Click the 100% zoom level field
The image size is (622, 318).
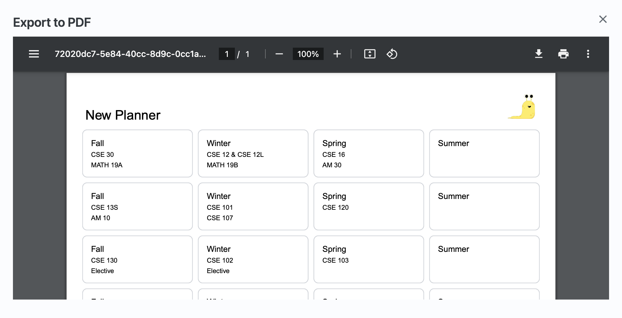click(308, 54)
